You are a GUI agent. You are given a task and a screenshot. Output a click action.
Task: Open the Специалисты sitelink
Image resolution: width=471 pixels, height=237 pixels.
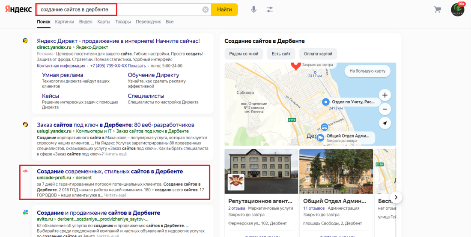pyautogui.click(x=146, y=96)
